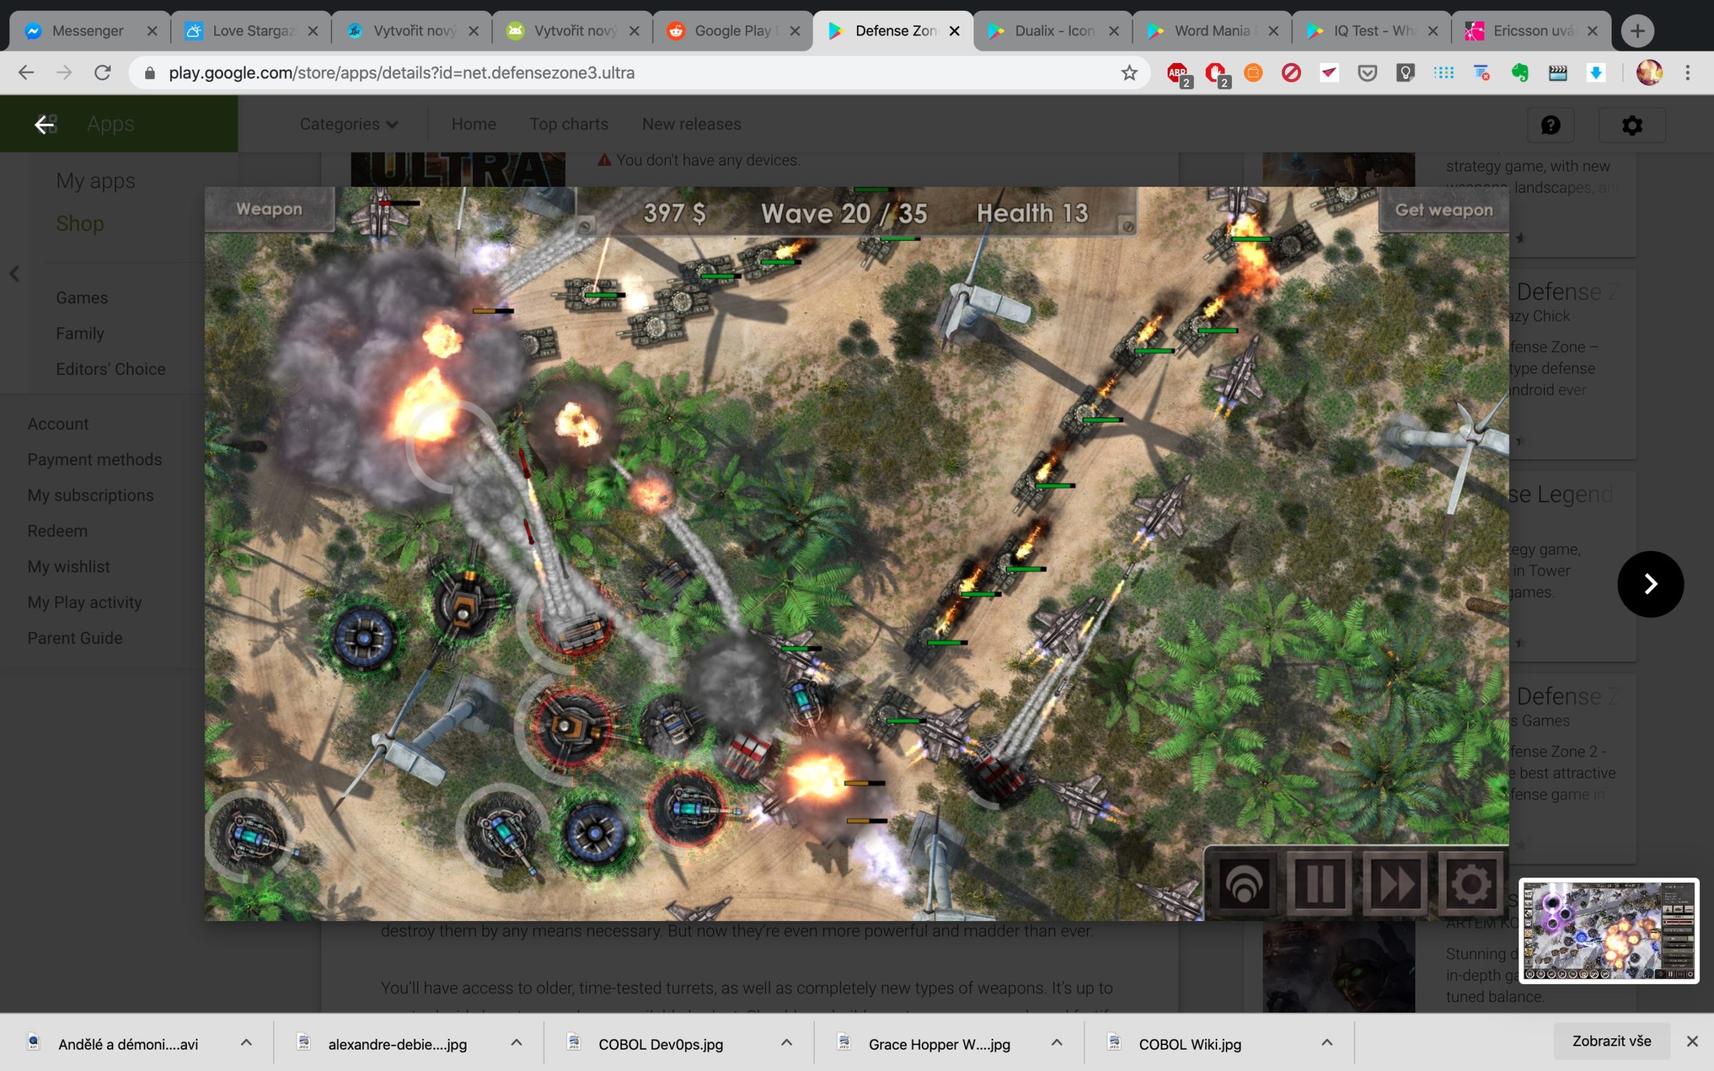Save the page with the Pocket extension
This screenshot has height=1071, width=1714.
tap(1367, 72)
